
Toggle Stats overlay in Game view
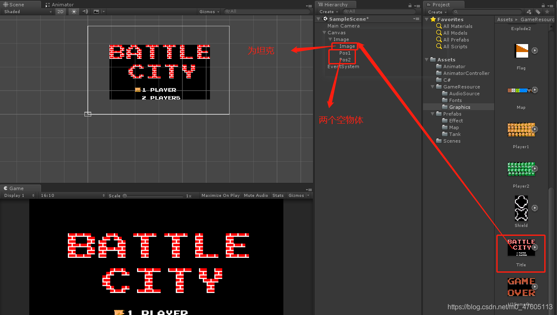[278, 196]
